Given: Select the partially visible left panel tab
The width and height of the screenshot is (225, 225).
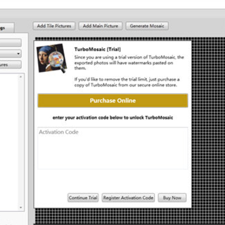Looking at the screenshot, I should [x=7, y=27].
